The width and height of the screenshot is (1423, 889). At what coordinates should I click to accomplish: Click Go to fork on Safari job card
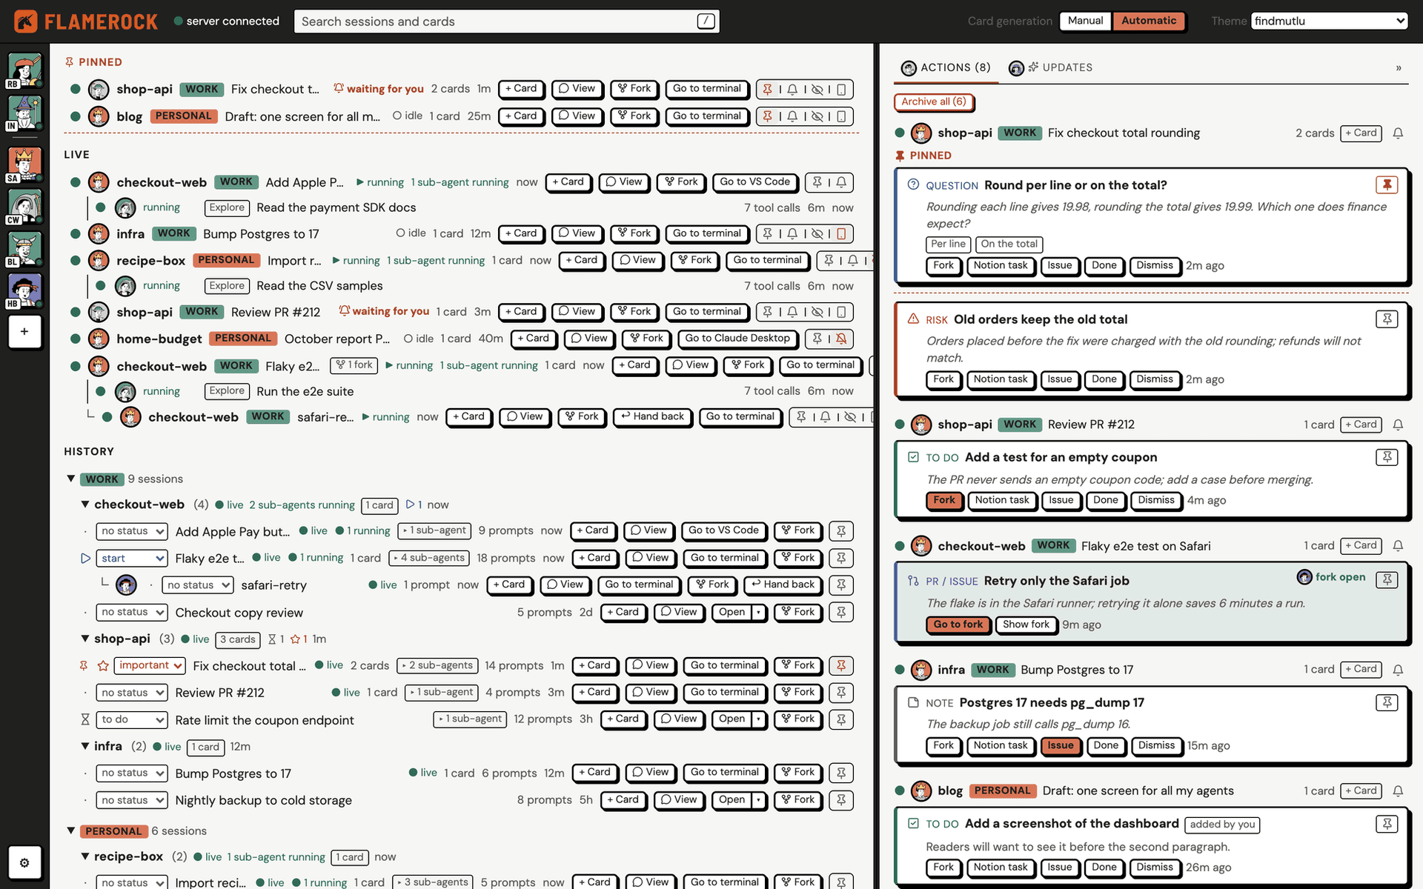[x=958, y=625]
